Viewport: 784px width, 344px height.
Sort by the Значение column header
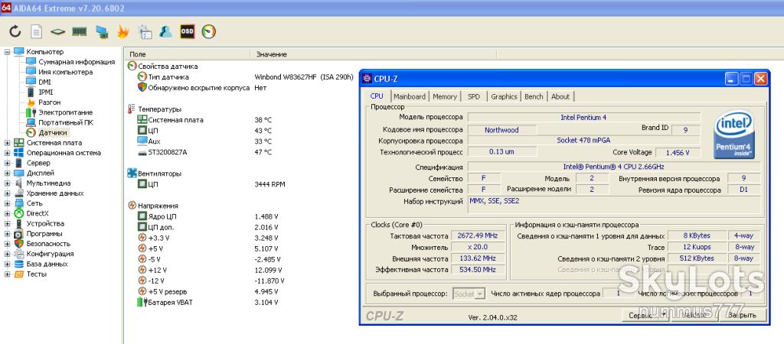point(373,54)
